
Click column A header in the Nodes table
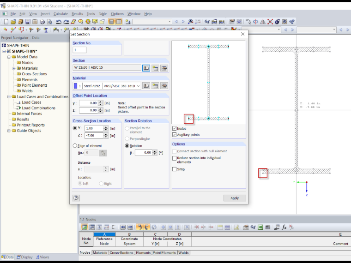pos(104,234)
